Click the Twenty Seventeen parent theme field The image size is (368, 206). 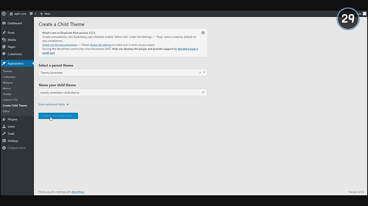123,72
